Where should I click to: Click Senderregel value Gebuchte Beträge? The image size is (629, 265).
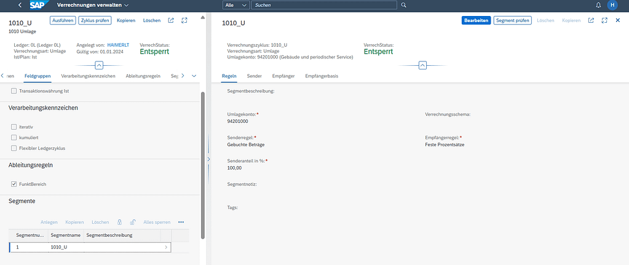pyautogui.click(x=245, y=144)
